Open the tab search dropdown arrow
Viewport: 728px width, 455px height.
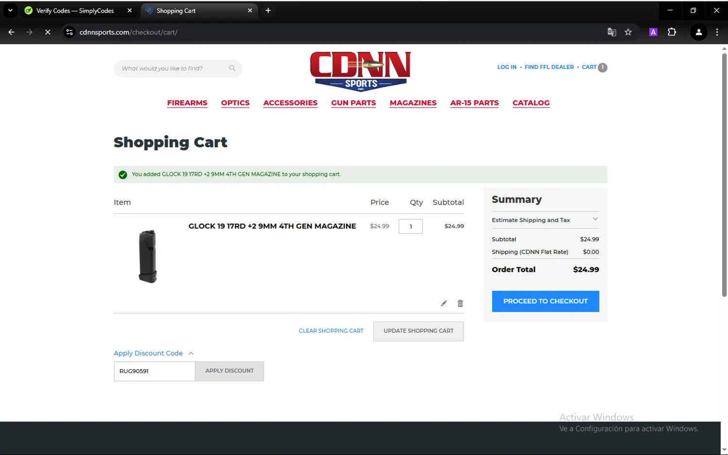point(10,11)
